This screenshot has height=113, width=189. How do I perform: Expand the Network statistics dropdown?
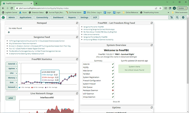(12, 87)
